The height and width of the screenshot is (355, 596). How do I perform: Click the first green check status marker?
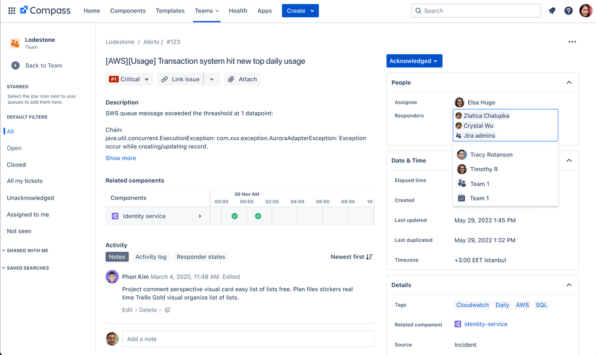[x=234, y=216]
